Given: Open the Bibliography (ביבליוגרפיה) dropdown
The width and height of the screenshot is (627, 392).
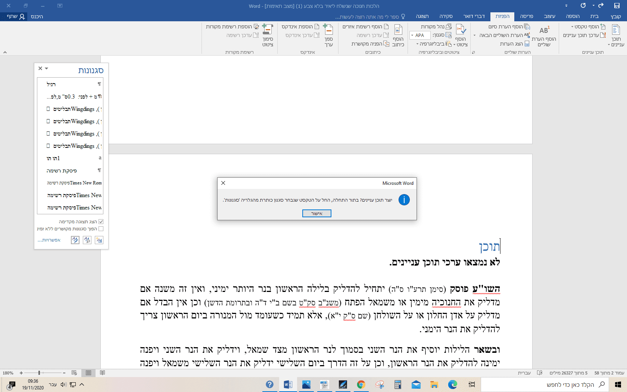Looking at the screenshot, I should [x=434, y=44].
